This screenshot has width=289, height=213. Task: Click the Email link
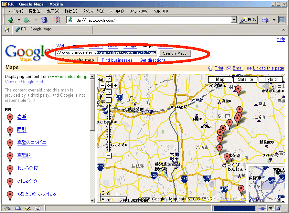(x=238, y=68)
